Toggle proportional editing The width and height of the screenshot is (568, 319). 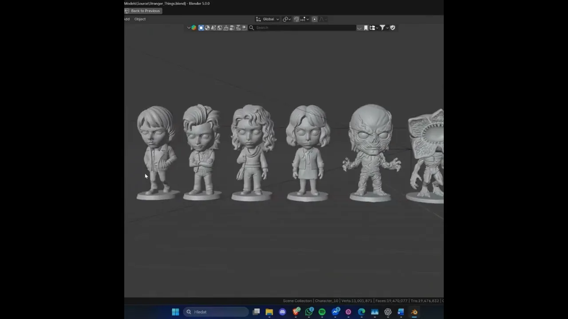pos(315,19)
